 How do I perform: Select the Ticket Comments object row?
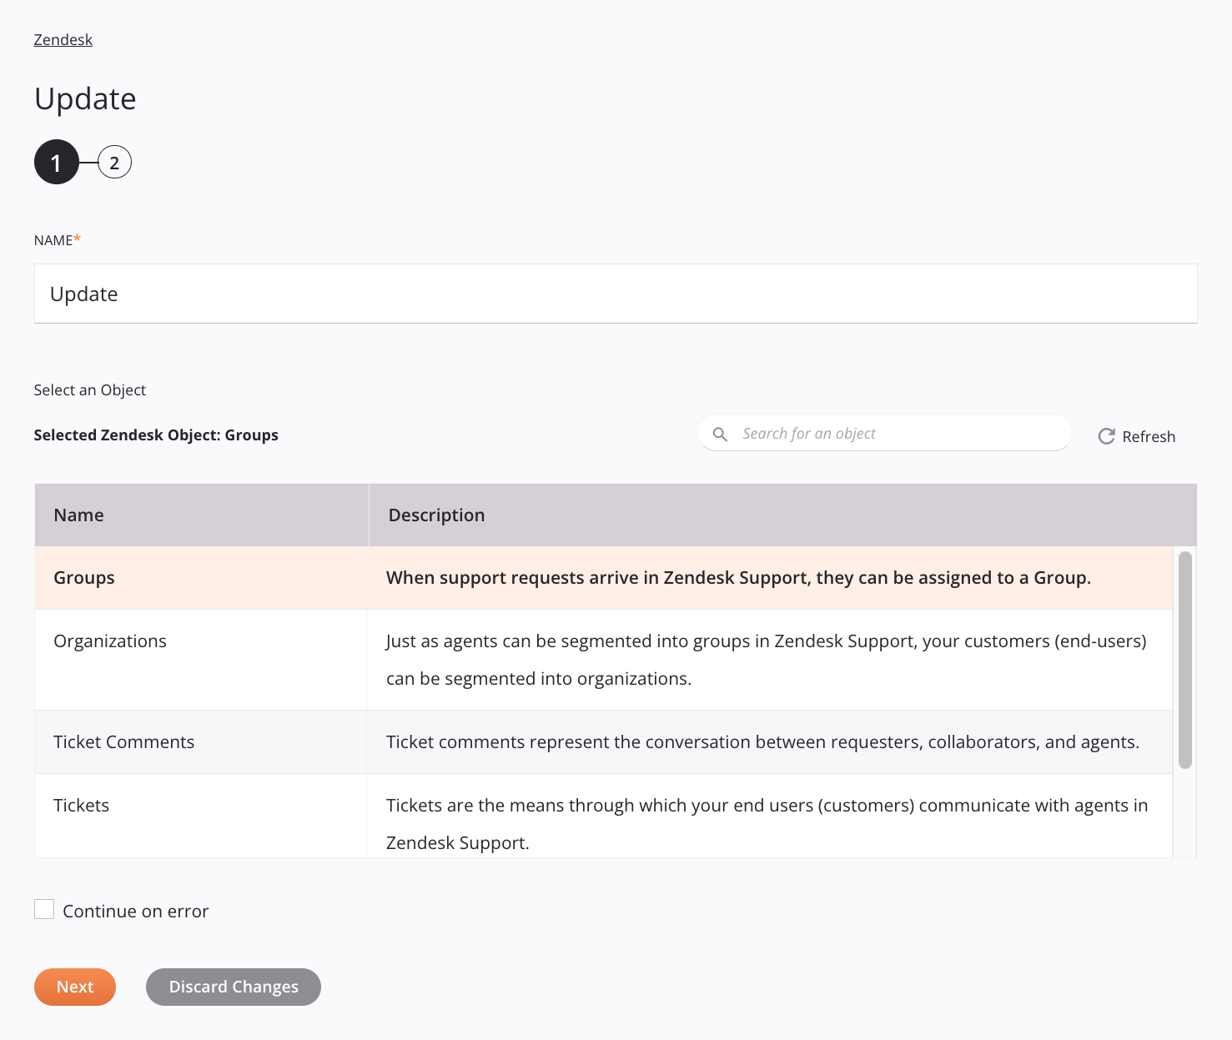(x=603, y=742)
